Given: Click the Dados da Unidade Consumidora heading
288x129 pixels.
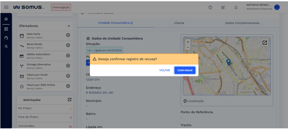Looking at the screenshot, I should click(x=117, y=38).
